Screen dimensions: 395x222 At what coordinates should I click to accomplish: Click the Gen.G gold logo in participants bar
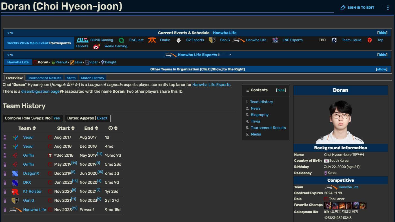(x=212, y=40)
